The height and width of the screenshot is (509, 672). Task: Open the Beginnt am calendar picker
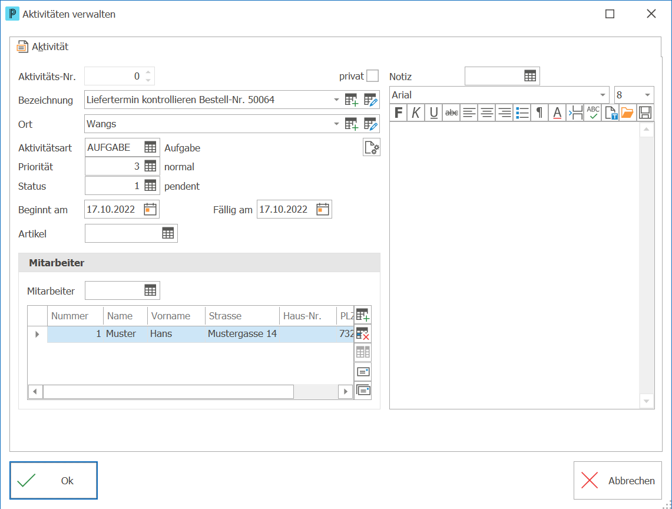click(150, 209)
